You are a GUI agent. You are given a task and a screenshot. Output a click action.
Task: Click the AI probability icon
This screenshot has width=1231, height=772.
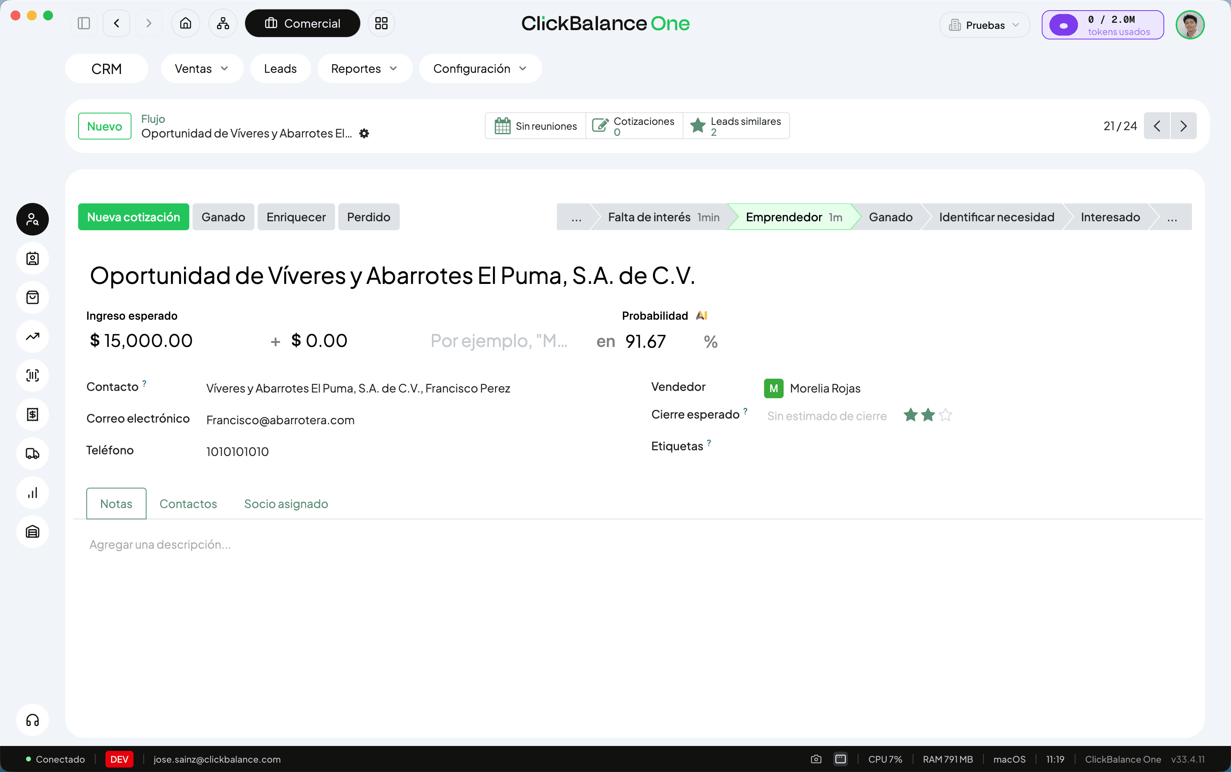tap(702, 316)
